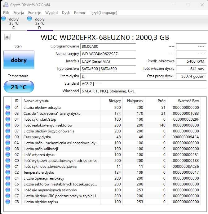
Task: Click status orb of attribute C7 row
Action: point(8,196)
